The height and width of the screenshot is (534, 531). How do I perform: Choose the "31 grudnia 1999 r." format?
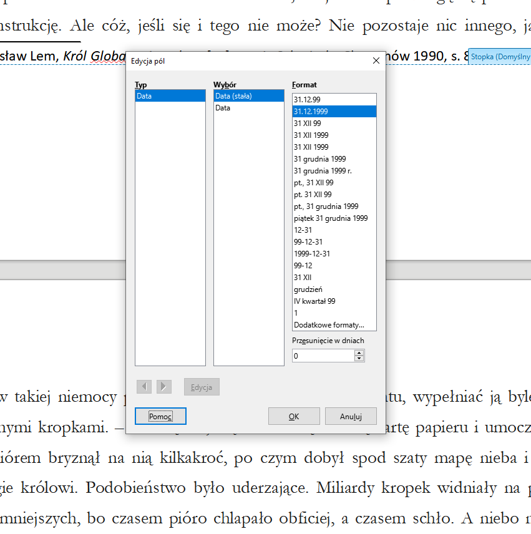tap(334, 170)
